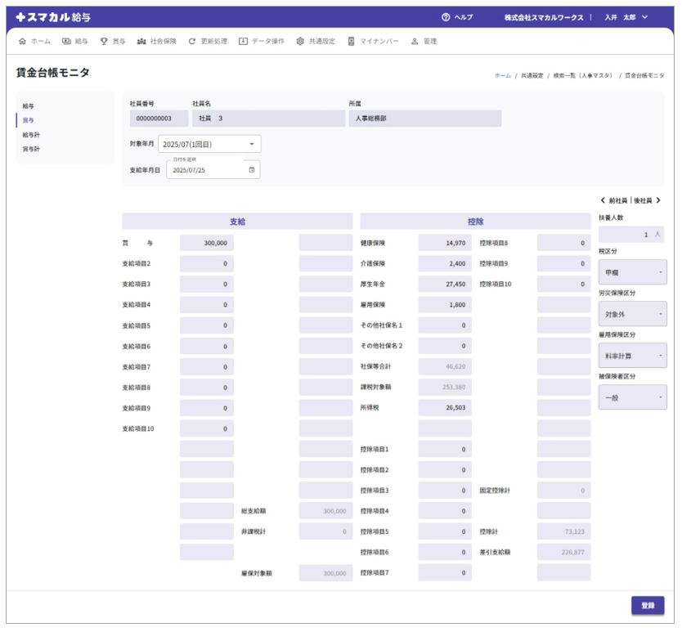This screenshot has width=682, height=632.
Task: Open the Home navigation item
Action: click(34, 41)
